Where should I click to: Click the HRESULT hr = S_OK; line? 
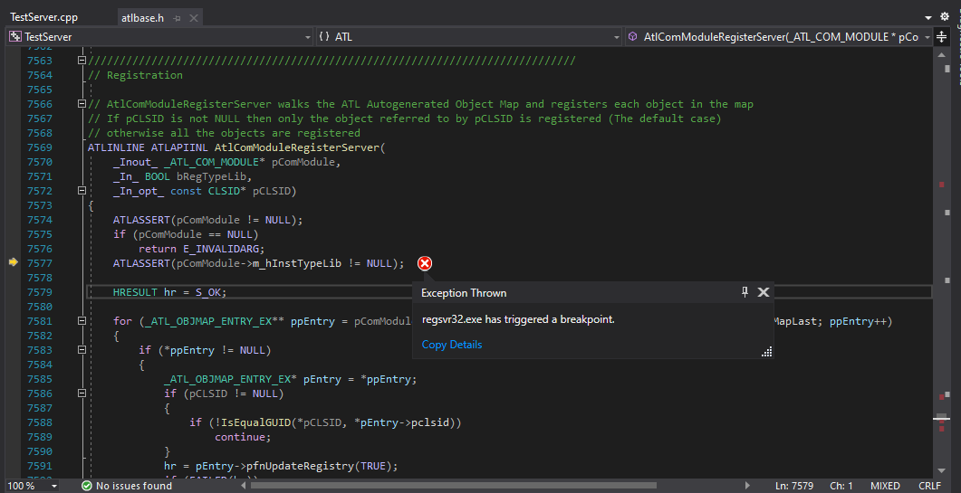tap(169, 292)
